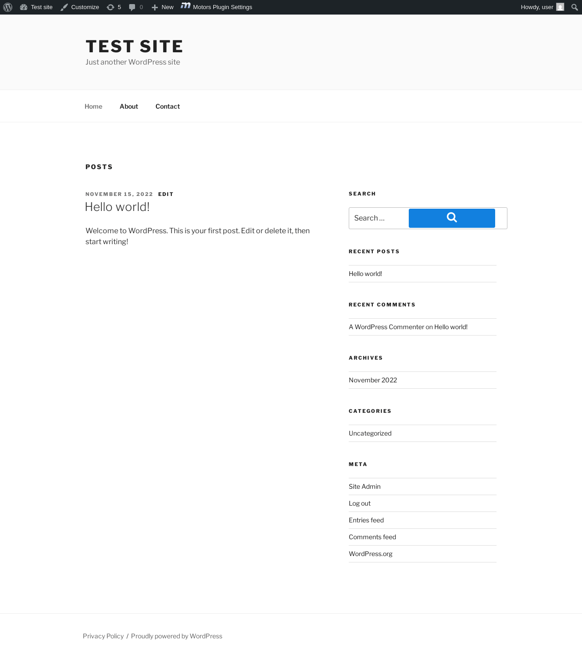The width and height of the screenshot is (582, 657).
Task: Open Motors Plugin Settings
Action: pos(216,7)
